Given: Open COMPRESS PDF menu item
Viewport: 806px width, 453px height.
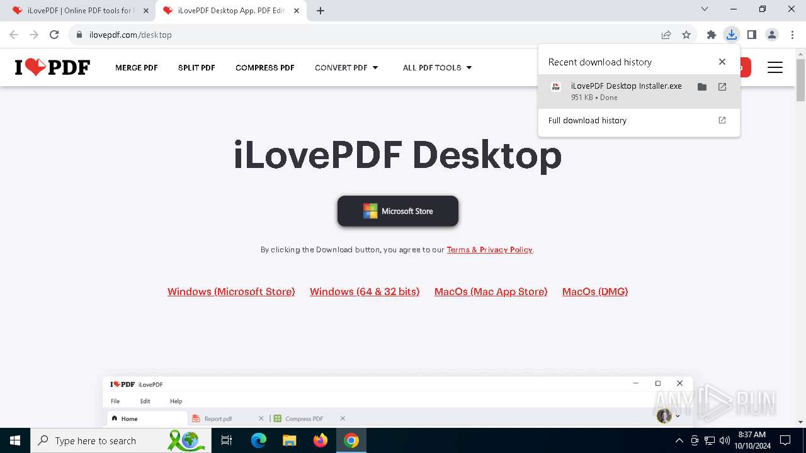Looking at the screenshot, I should (265, 67).
